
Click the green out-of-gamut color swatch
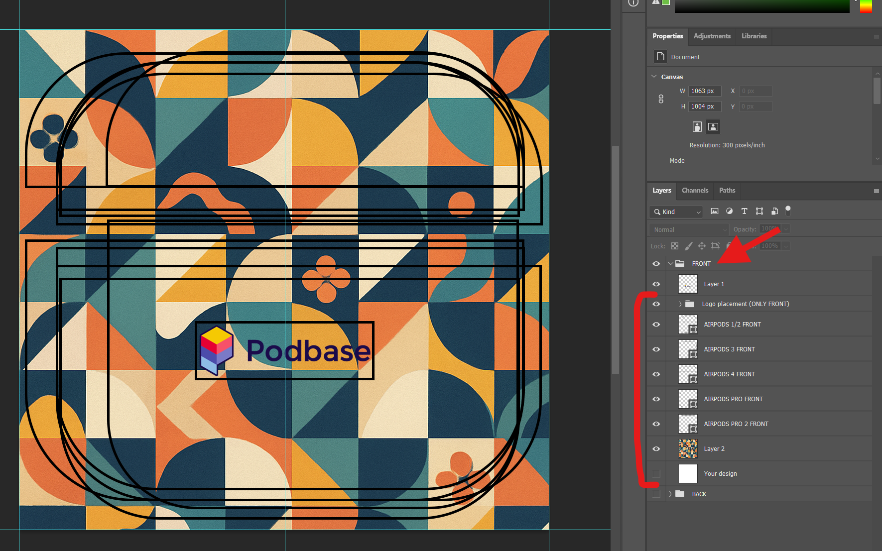pos(666,2)
